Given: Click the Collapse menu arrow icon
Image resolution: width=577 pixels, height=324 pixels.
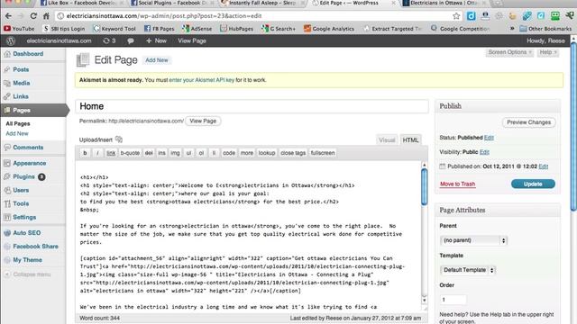Looking at the screenshot, I should (x=7, y=274).
